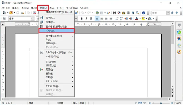183x105 pixels.
Task: Toggle Underline formatting
Action: point(91,19)
